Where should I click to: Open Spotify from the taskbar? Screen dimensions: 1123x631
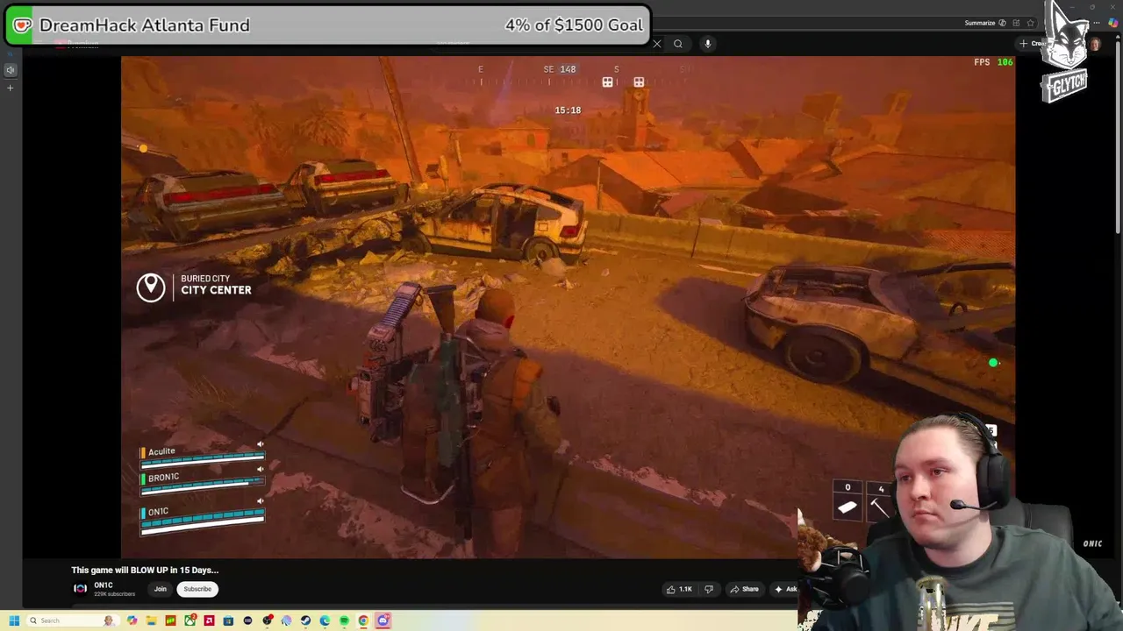[x=344, y=620]
